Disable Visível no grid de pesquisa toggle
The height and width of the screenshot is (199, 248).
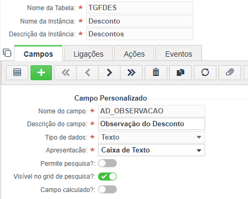(x=108, y=177)
